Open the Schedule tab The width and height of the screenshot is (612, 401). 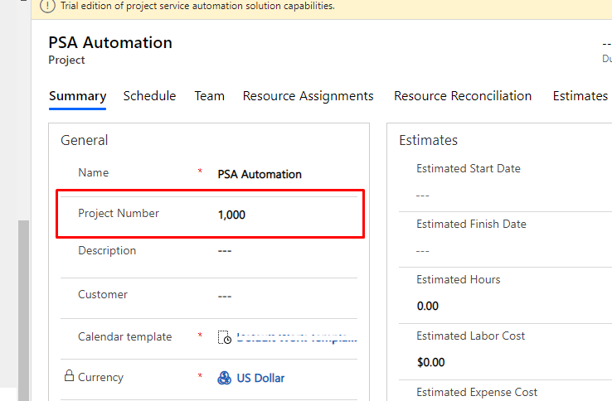[x=149, y=96]
